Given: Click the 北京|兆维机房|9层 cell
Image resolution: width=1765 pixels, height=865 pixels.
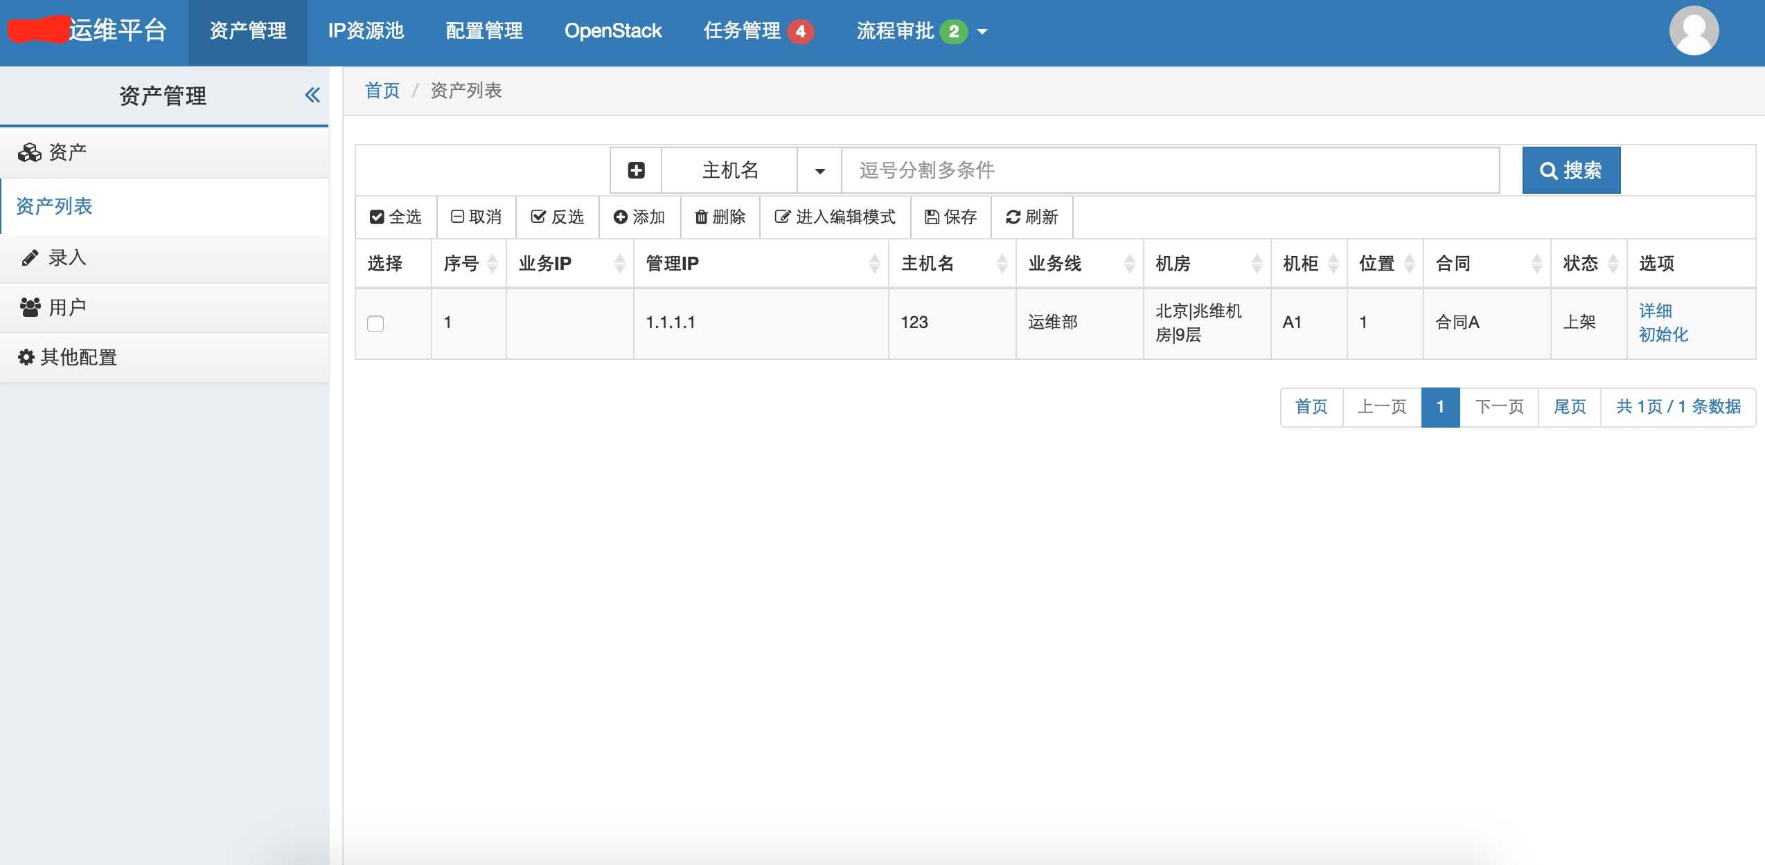Looking at the screenshot, I should click(1207, 322).
